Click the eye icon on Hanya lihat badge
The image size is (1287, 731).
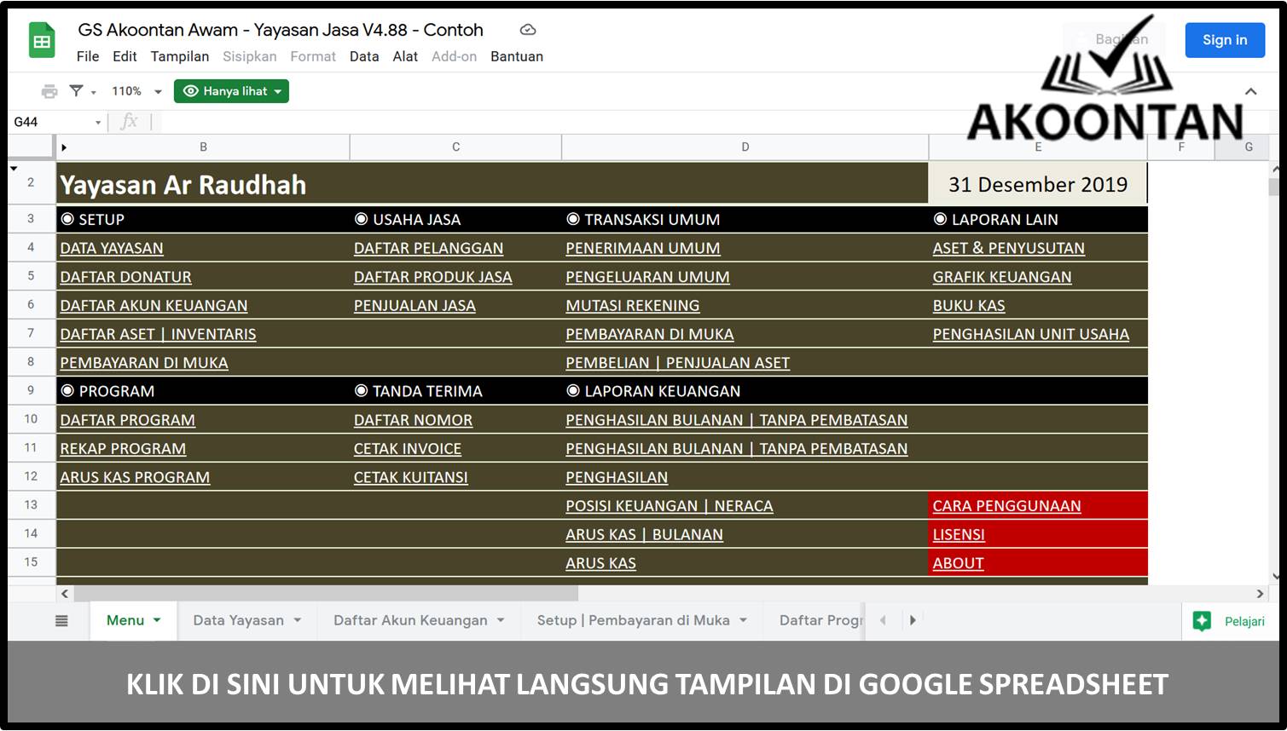click(191, 91)
